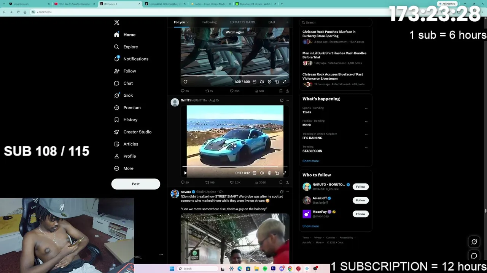487x273 pixels.
Task: Open File Explorer in the taskbar
Action: (256, 269)
